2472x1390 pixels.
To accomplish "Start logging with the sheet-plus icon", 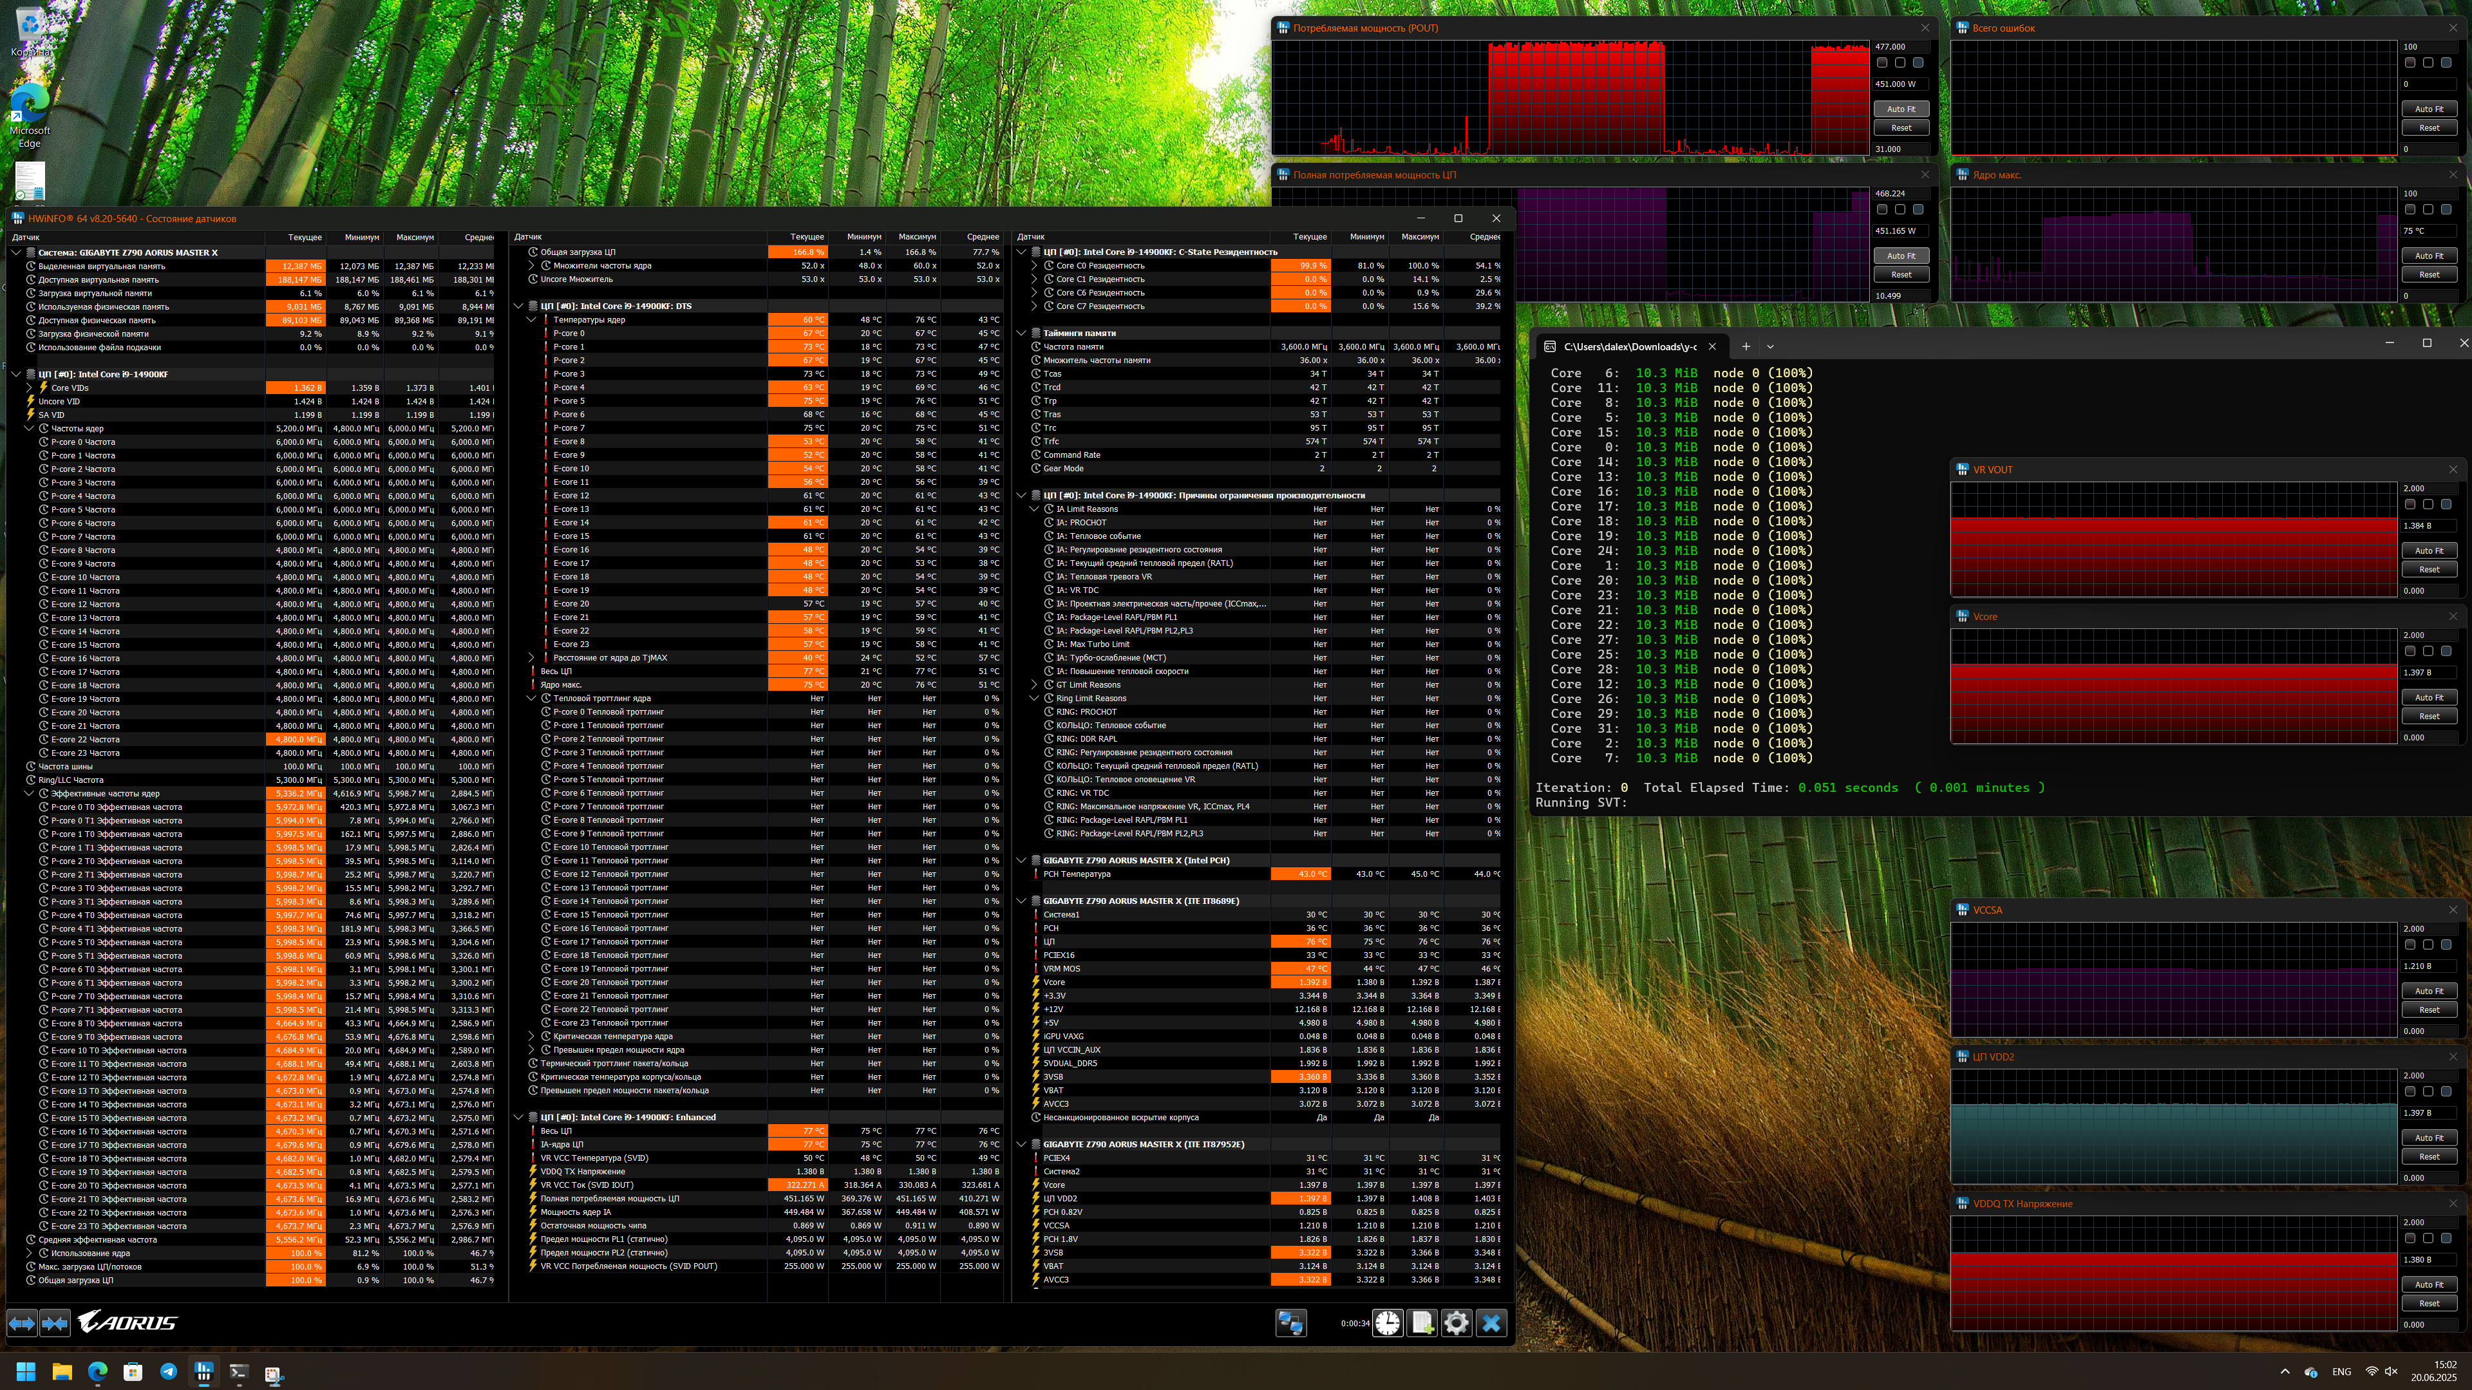I will point(1422,1323).
